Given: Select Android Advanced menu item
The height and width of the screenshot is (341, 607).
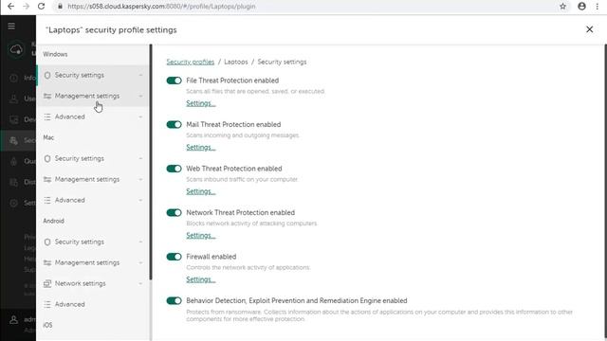Looking at the screenshot, I should click(93, 305).
